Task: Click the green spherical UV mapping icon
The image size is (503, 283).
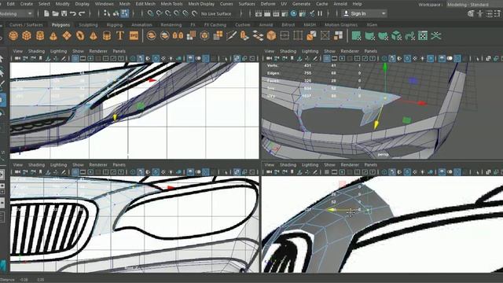Action: pyautogui.click(x=383, y=35)
